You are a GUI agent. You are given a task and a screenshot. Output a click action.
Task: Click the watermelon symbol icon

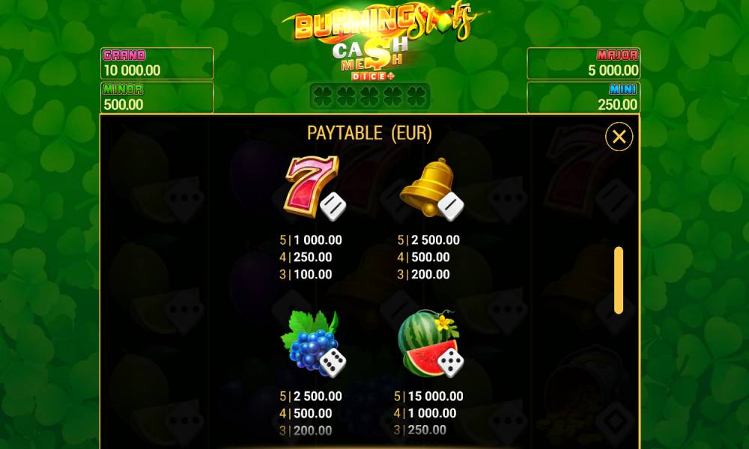pos(428,341)
